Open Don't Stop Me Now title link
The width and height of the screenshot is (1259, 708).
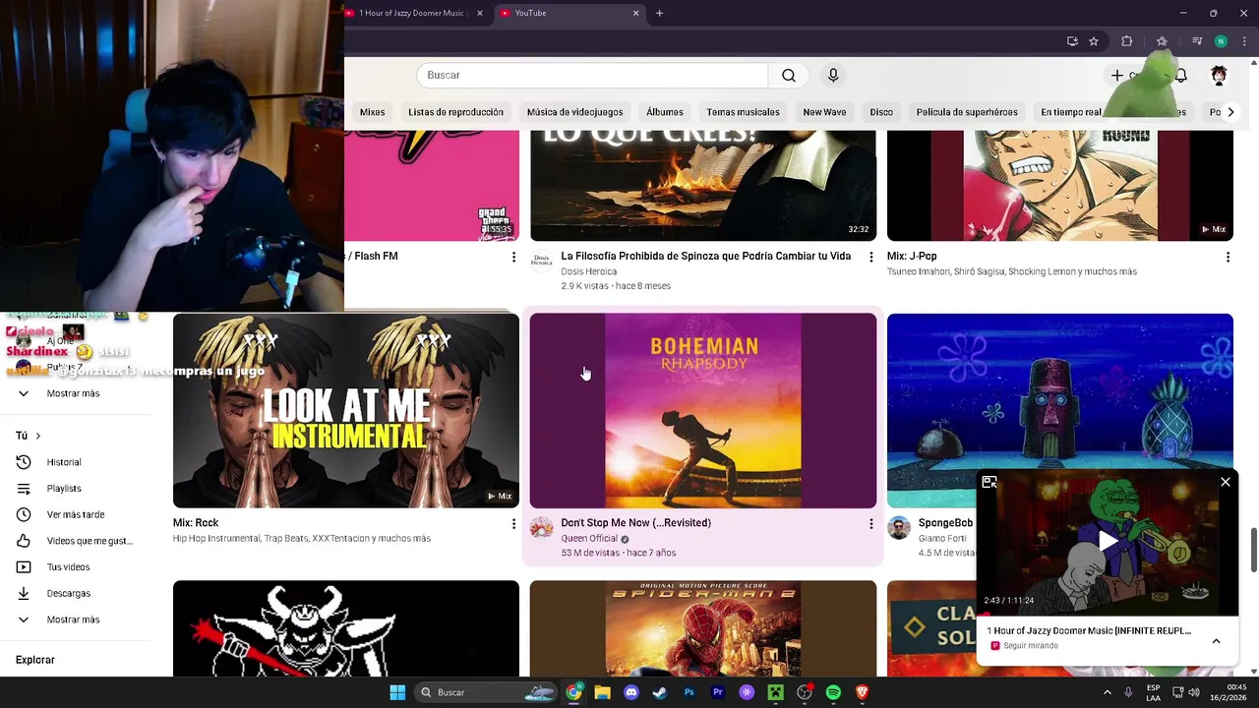click(635, 523)
